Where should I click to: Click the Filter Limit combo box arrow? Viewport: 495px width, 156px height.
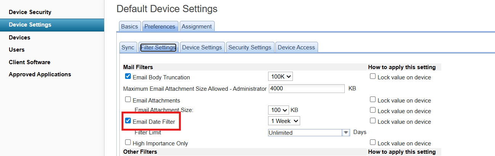(x=346, y=132)
